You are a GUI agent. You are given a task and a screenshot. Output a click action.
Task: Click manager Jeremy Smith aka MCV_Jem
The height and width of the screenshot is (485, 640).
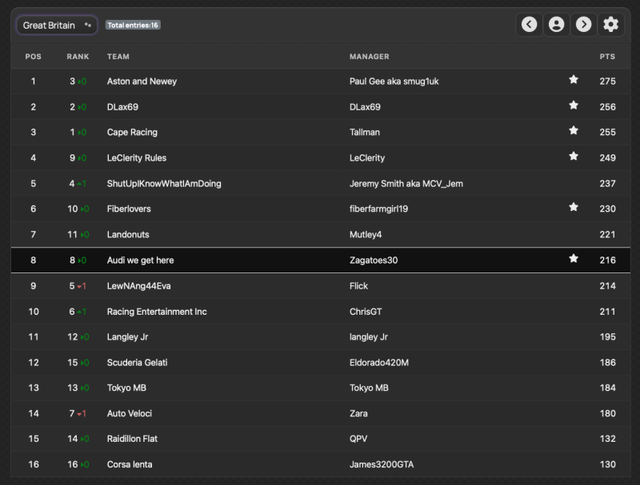[x=406, y=184]
